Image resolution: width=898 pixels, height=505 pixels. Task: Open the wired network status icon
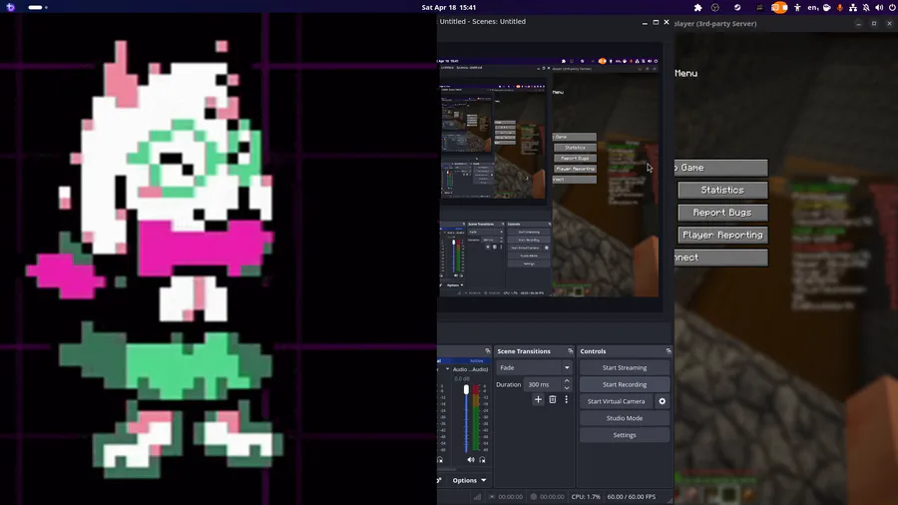coord(853,7)
